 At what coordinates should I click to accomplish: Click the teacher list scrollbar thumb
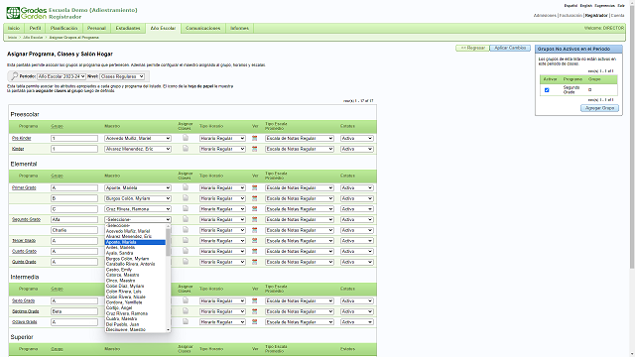coord(168,242)
